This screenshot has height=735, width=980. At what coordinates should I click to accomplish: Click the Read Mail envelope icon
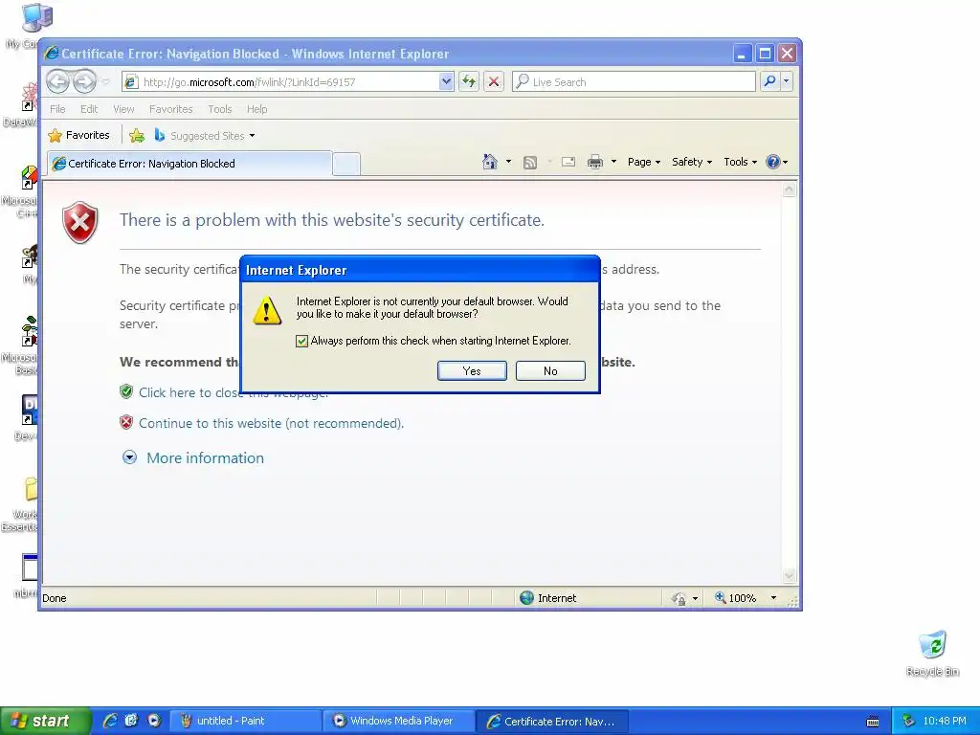568,162
